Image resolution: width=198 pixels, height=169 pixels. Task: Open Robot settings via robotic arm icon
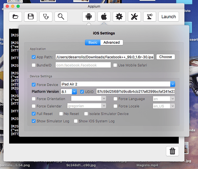tap(150, 17)
